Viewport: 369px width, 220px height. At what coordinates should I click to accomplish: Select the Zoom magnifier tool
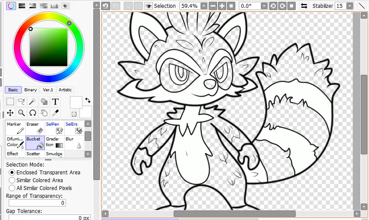click(x=21, y=113)
